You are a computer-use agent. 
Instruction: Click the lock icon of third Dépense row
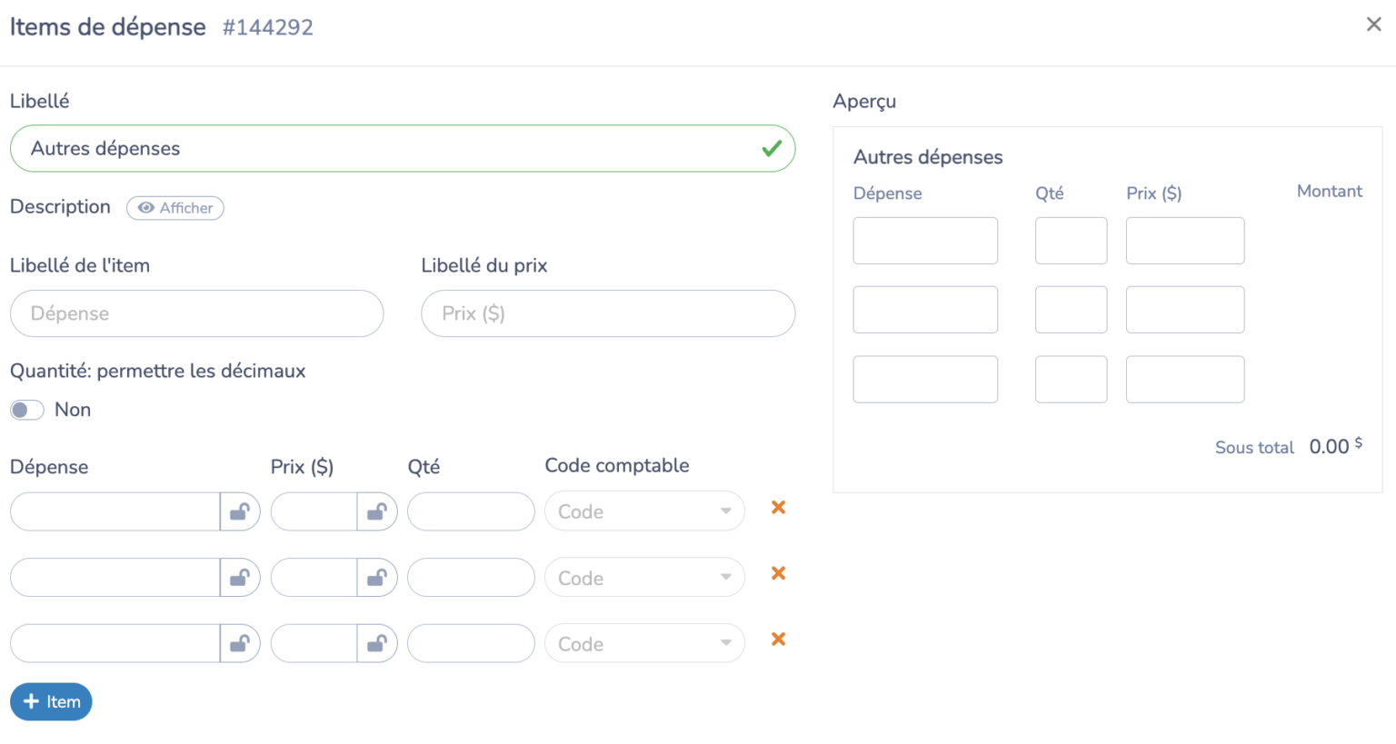click(240, 643)
